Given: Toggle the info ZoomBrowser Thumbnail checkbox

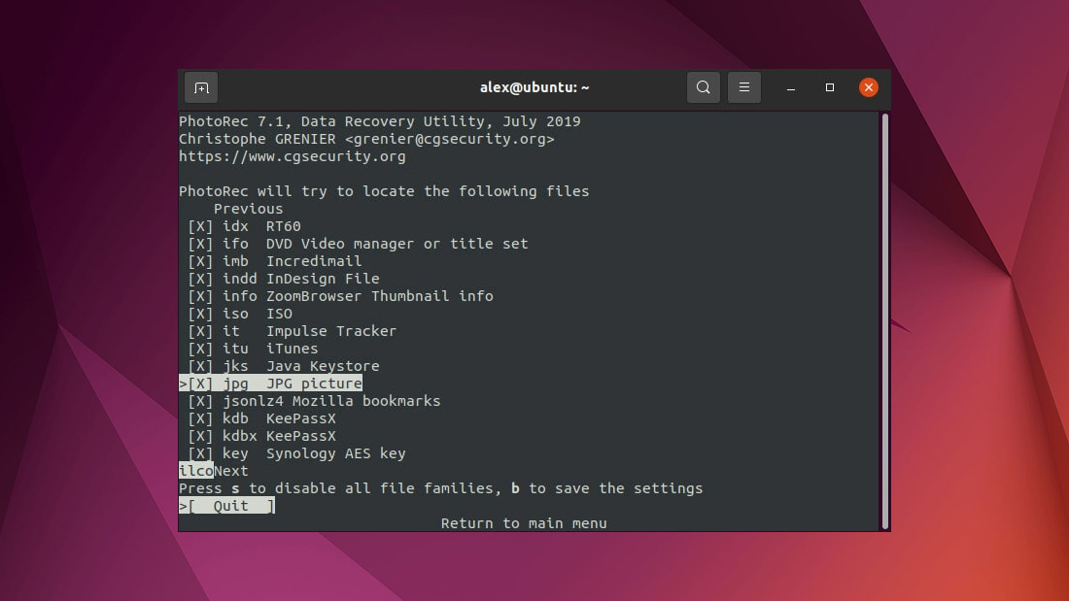Looking at the screenshot, I should point(200,296).
